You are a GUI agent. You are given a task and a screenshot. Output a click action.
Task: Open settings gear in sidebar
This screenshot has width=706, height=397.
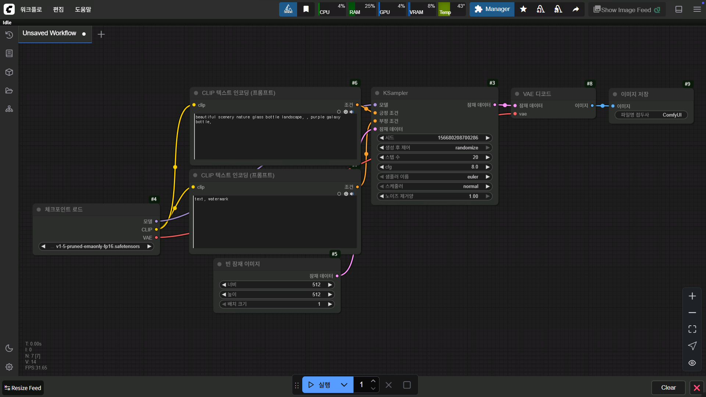tap(9, 367)
